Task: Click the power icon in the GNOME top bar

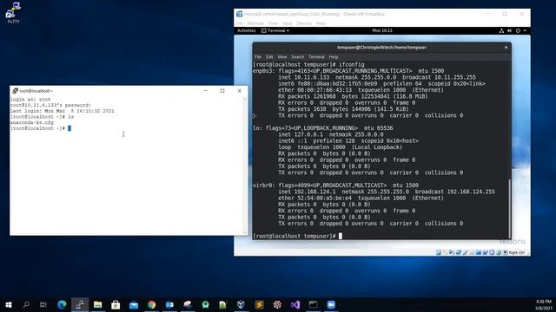Action: pyautogui.click(x=518, y=31)
